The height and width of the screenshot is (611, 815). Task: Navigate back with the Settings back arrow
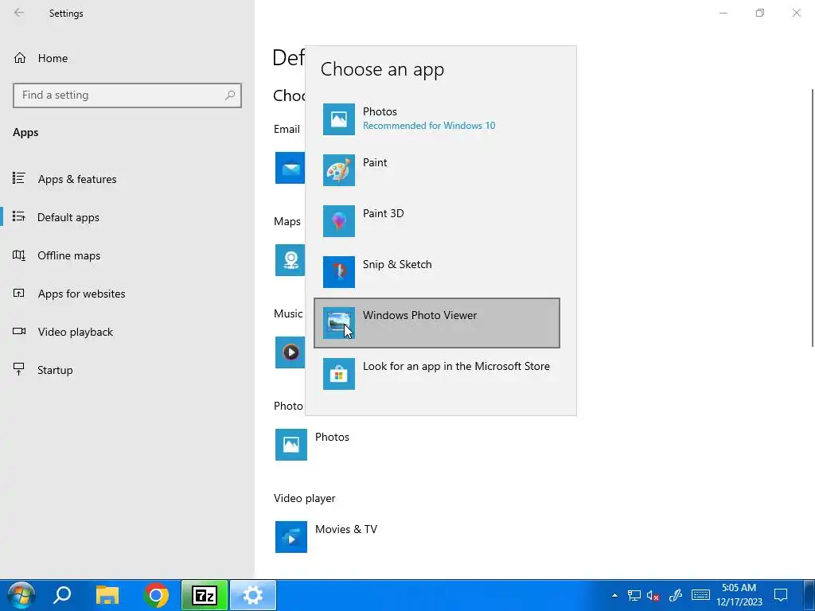[x=19, y=13]
